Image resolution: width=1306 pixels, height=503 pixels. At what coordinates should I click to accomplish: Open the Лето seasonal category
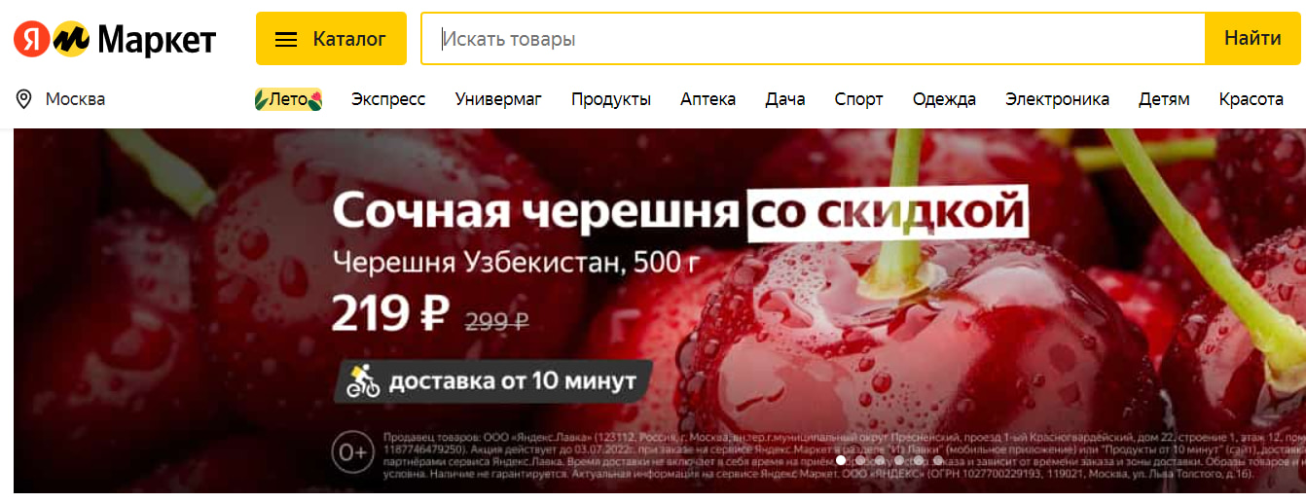click(x=288, y=98)
